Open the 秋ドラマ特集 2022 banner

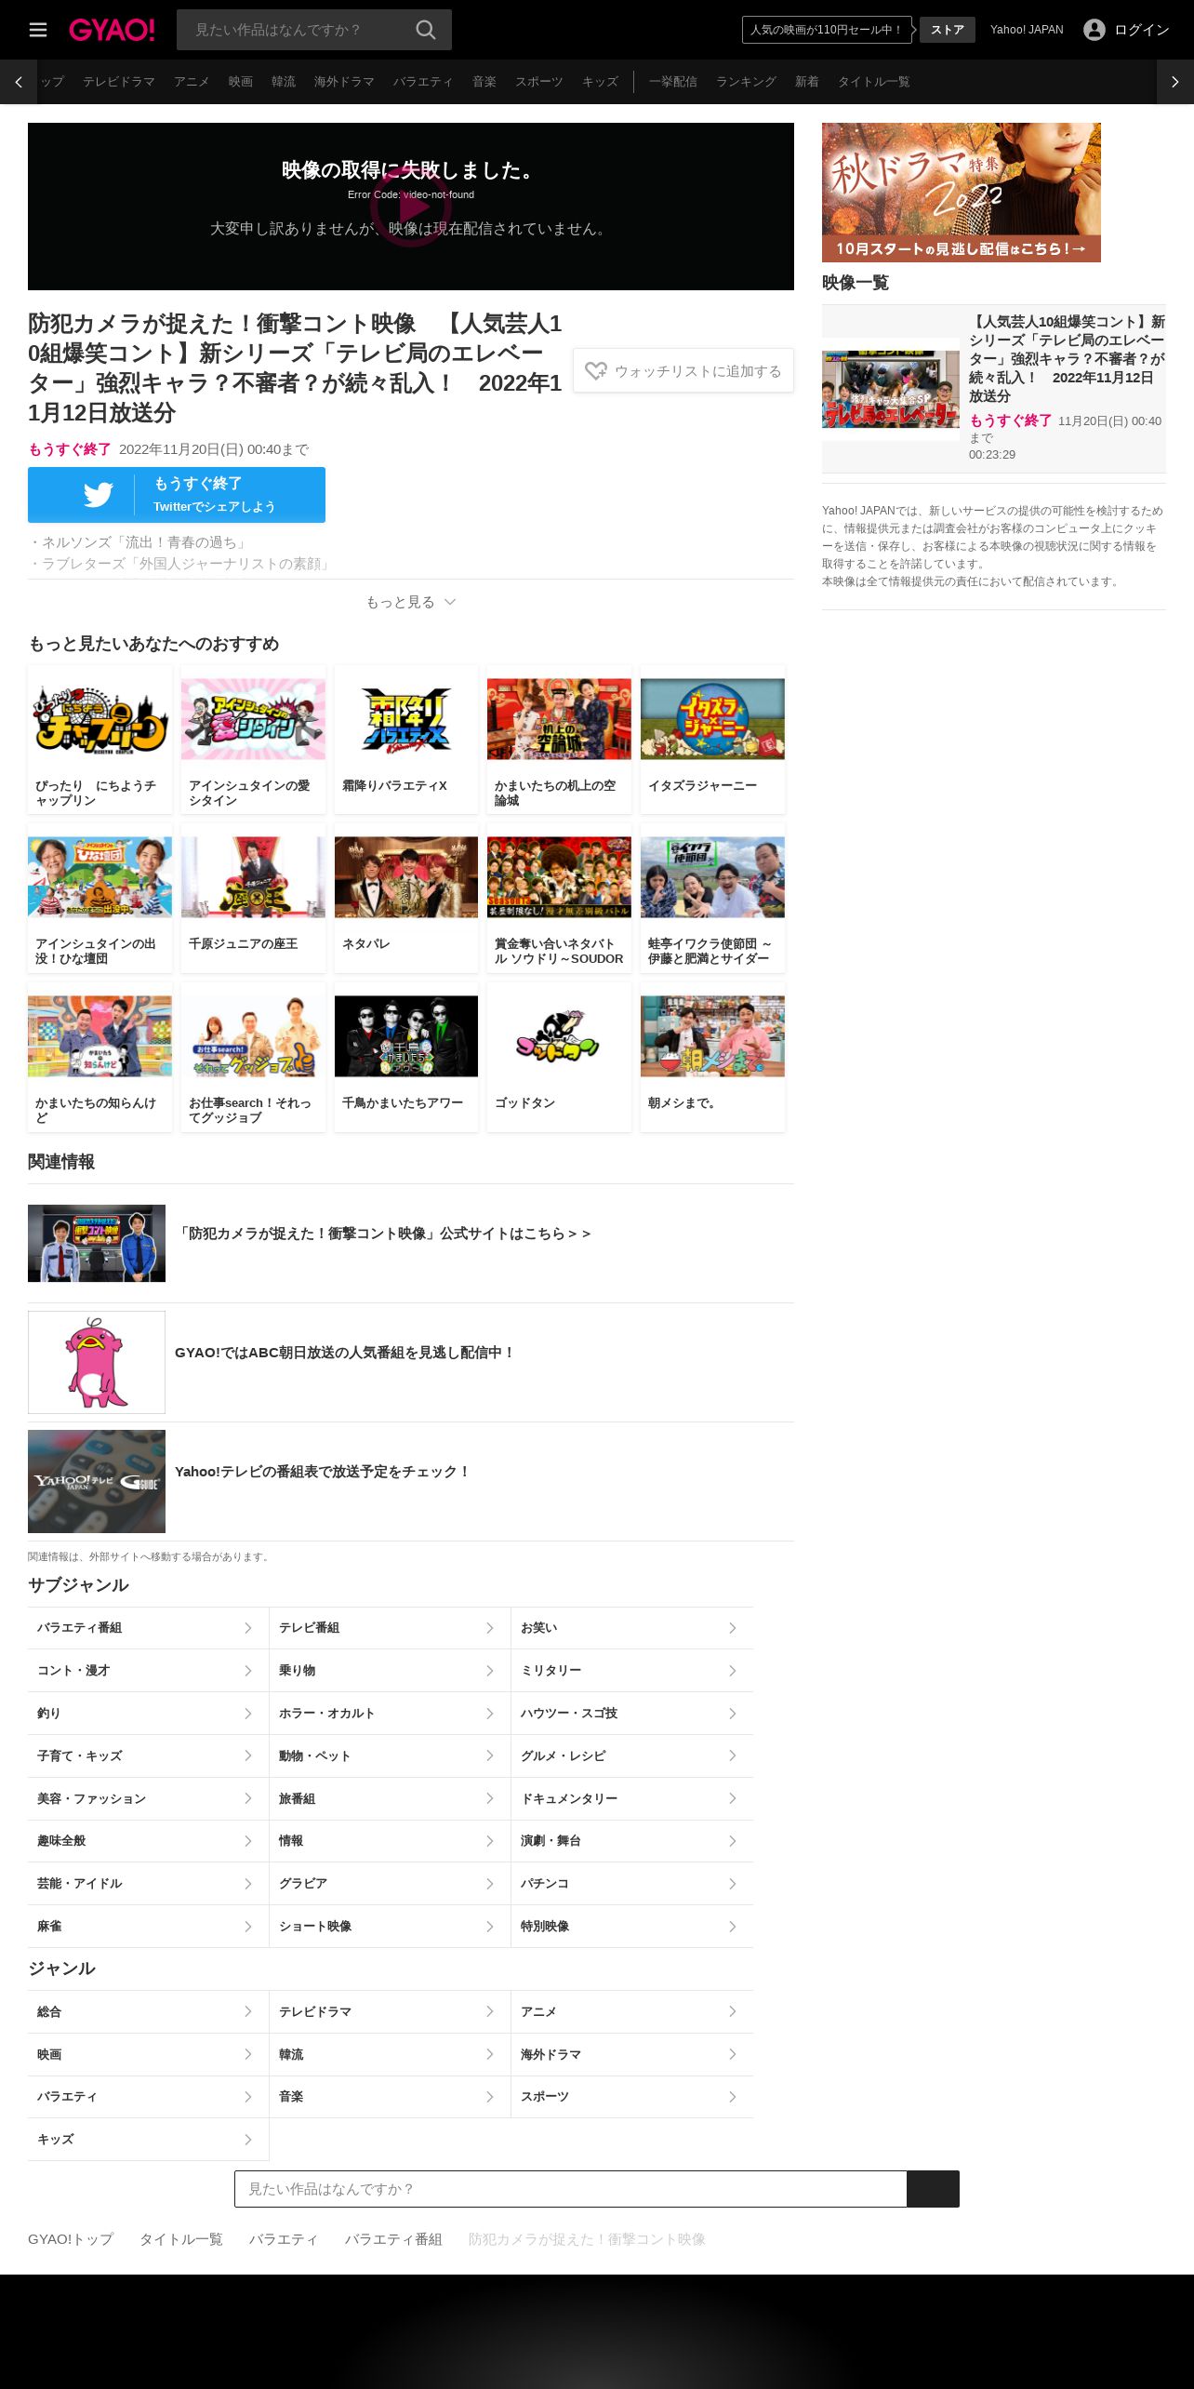962,193
